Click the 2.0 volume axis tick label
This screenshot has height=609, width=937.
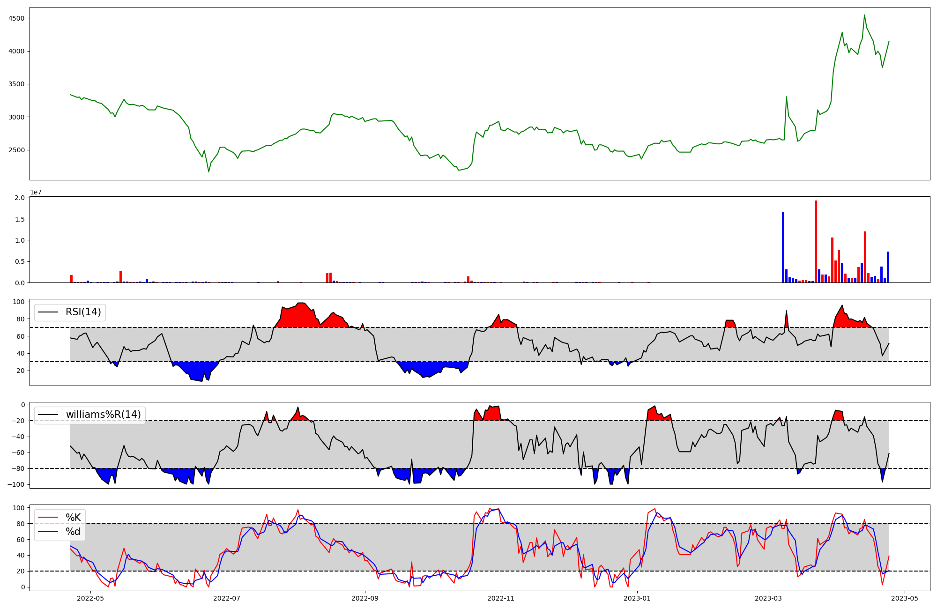click(x=20, y=198)
